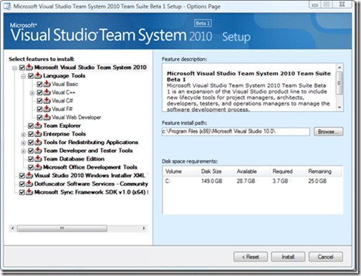The height and width of the screenshot is (276, 361).
Task: Click the install icon beside Language Tools
Action: [38, 76]
